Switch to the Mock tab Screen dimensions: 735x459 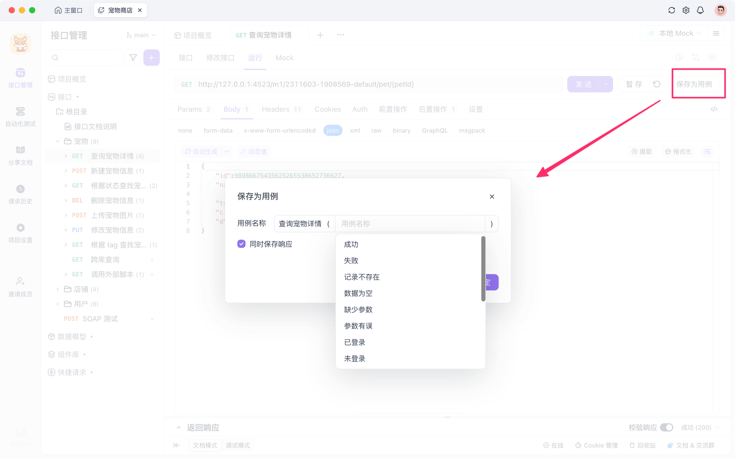point(284,58)
